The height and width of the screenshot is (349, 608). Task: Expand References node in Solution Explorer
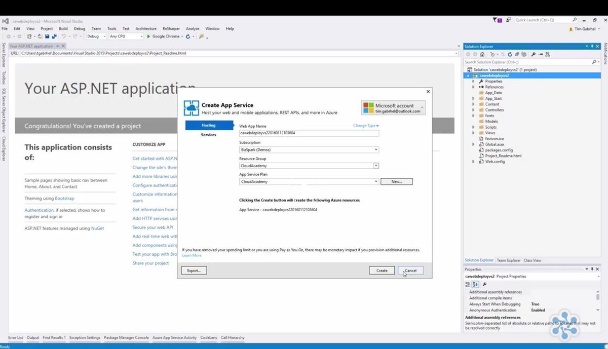(x=474, y=87)
